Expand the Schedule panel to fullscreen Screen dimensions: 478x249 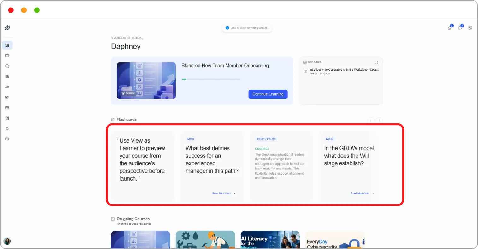pos(376,62)
